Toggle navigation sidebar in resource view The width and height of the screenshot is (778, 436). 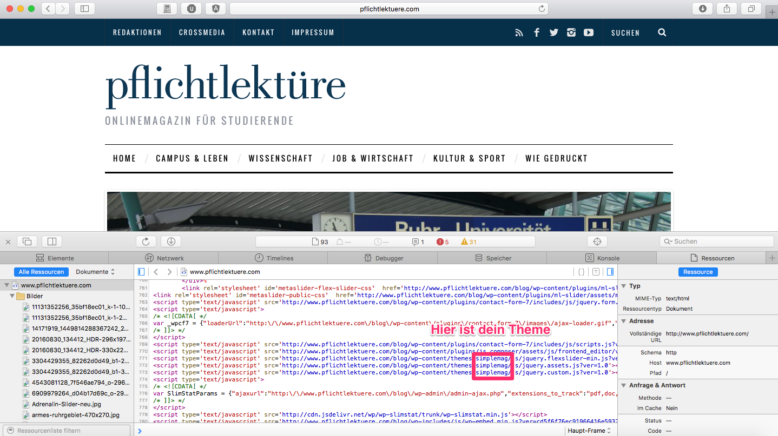pyautogui.click(x=142, y=272)
